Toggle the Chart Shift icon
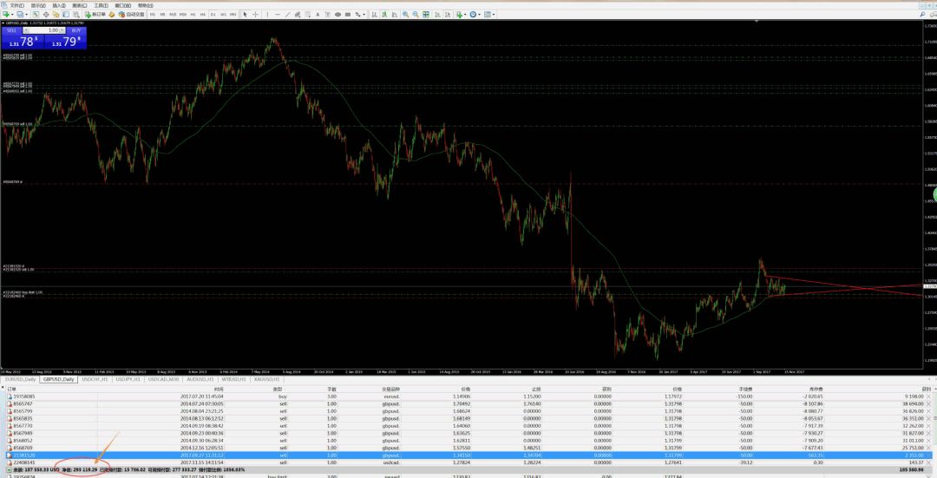 [448, 15]
